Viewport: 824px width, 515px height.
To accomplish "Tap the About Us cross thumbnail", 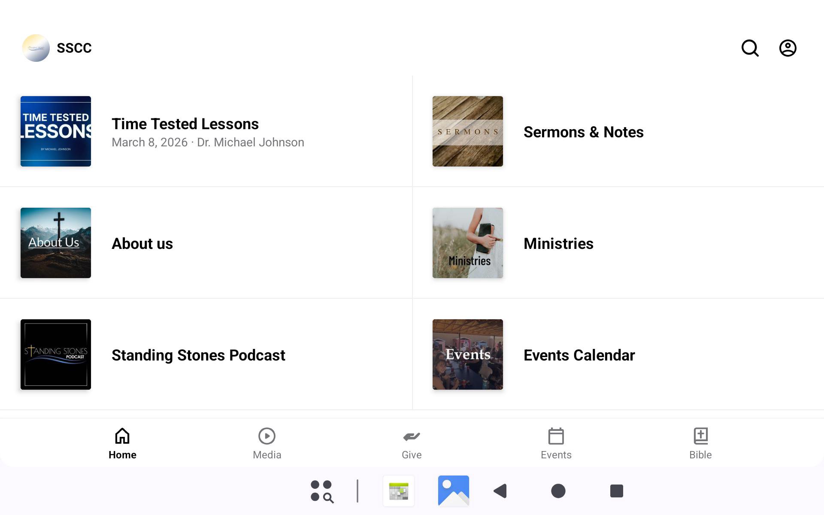I will (x=56, y=243).
